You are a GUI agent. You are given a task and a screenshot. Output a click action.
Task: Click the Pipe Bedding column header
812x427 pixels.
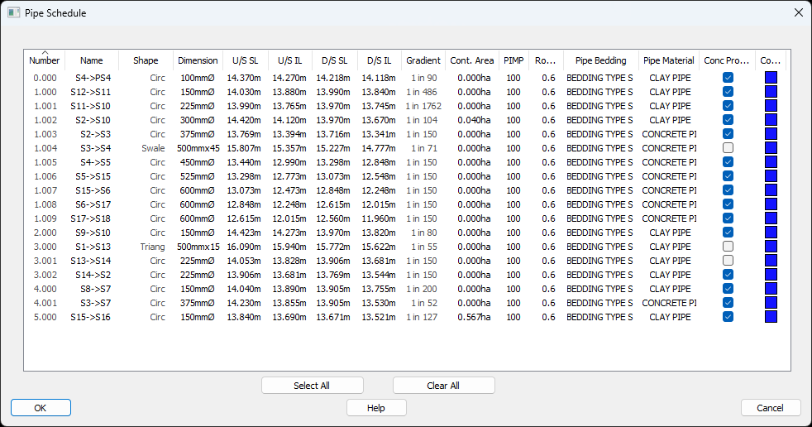pos(601,60)
